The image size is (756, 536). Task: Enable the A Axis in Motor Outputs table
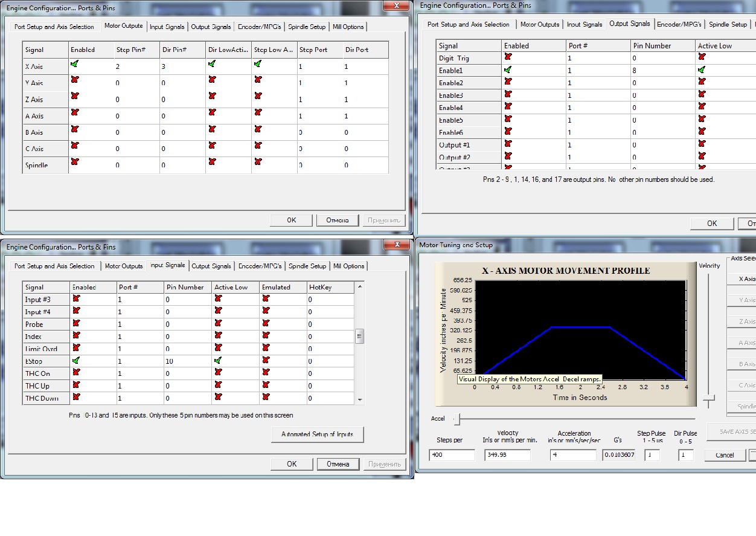click(x=74, y=112)
